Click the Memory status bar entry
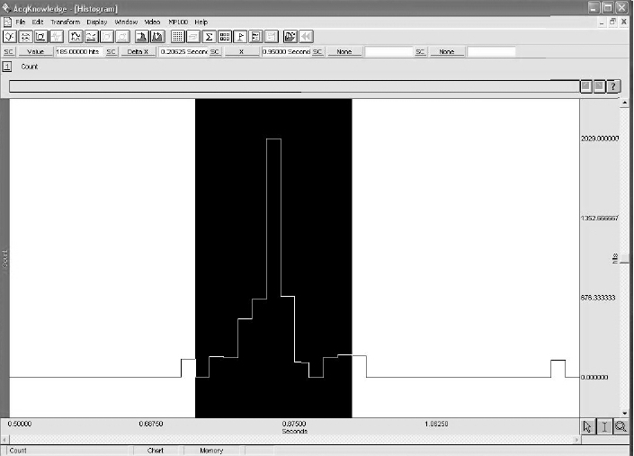Screen dimensions: 634x456 tap(211, 451)
